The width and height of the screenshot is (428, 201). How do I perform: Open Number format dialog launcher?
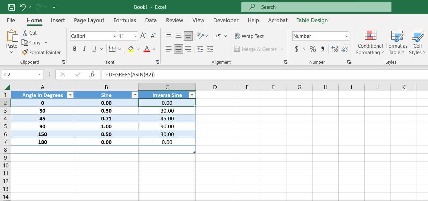tap(349, 62)
